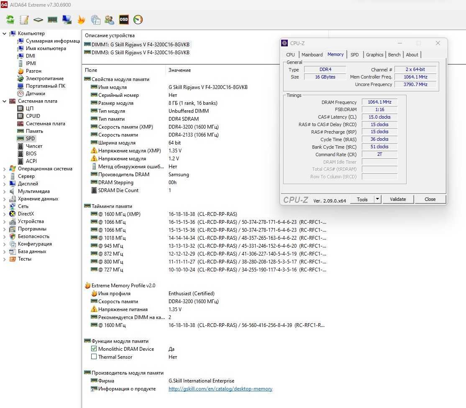Toggle the Monolithic DRAM Device checkbox
466x408 pixels.
pyautogui.click(x=94, y=349)
